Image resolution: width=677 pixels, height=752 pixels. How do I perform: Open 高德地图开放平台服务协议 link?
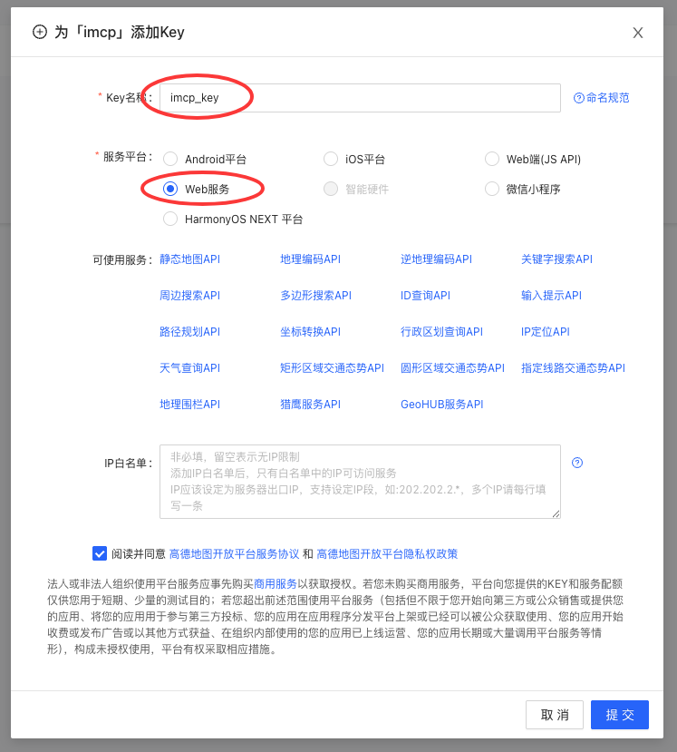(235, 554)
